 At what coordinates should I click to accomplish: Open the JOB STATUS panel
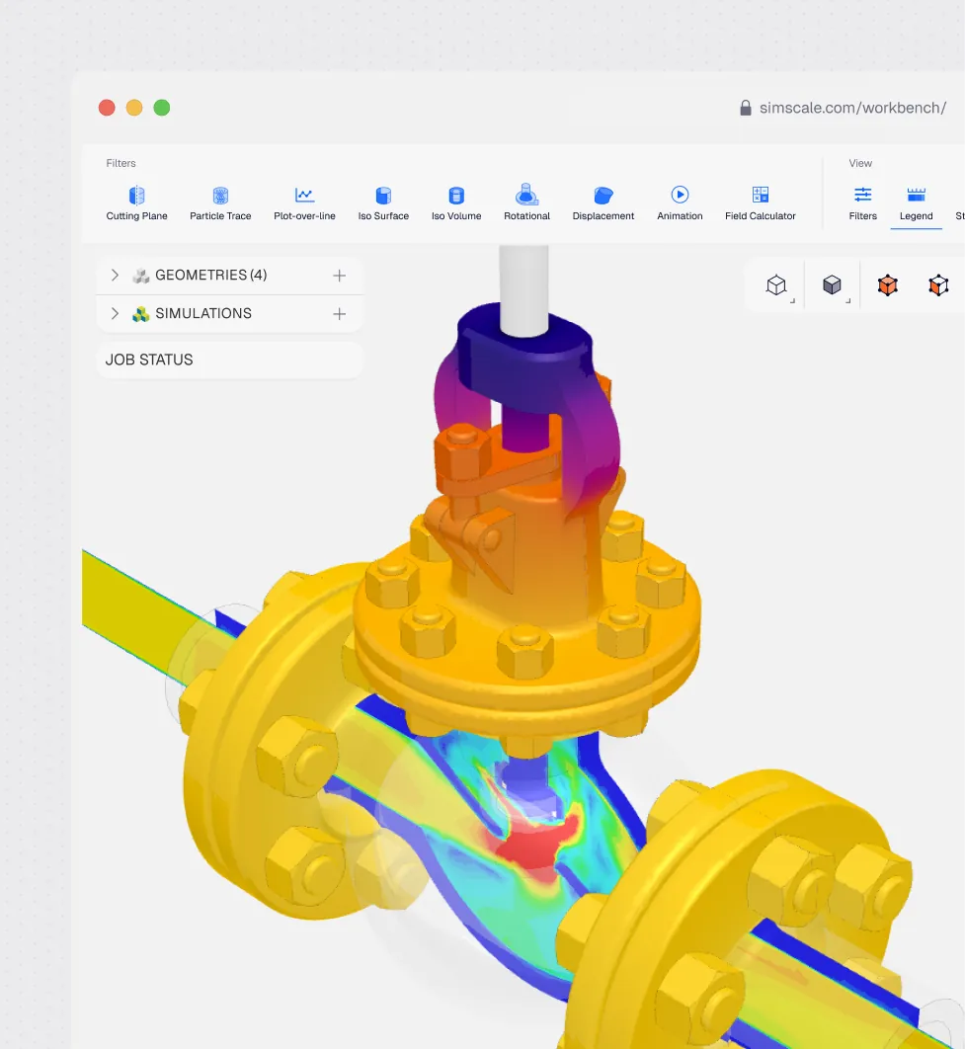click(230, 360)
